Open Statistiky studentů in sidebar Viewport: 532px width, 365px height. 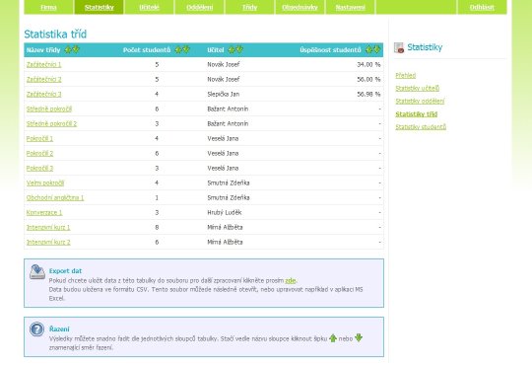coord(421,127)
